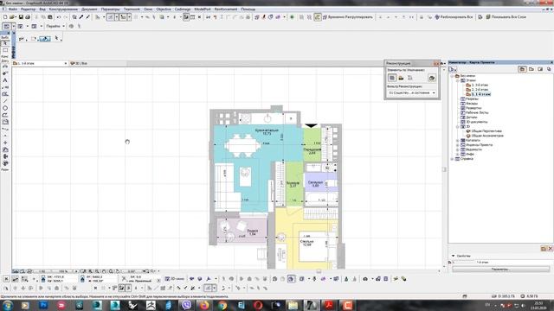Click the Undo arrow icon
Viewport: 554px width, 311px height.
[x=59, y=17]
